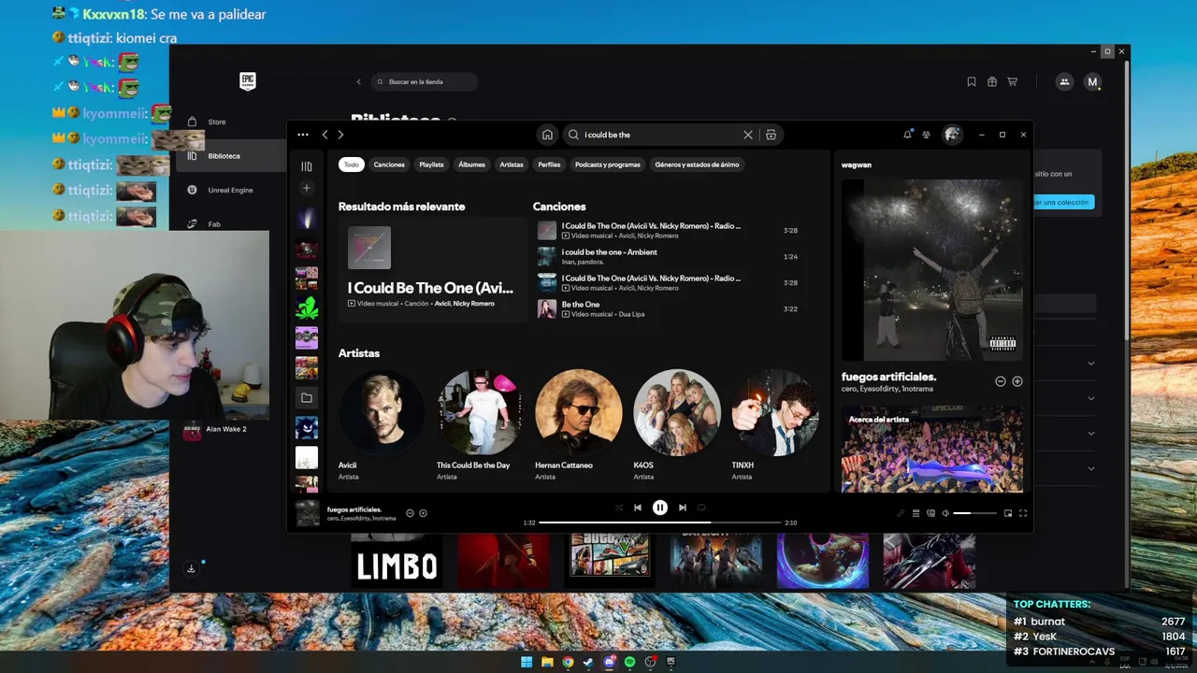Filter results by Álbumes
1197x673 pixels.
coord(471,165)
